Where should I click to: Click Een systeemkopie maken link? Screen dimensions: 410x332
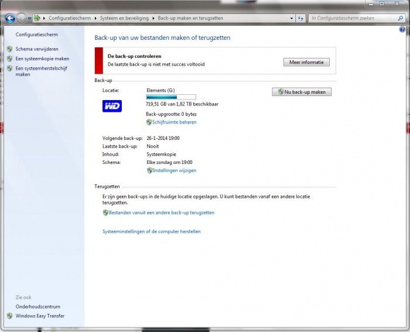(x=42, y=59)
